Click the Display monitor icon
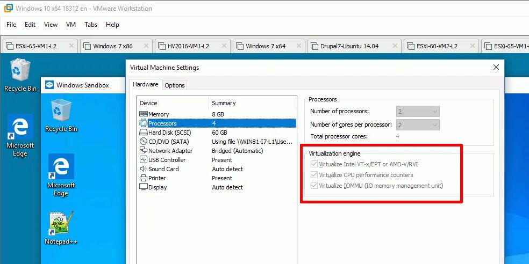529x264 pixels. tap(144, 187)
